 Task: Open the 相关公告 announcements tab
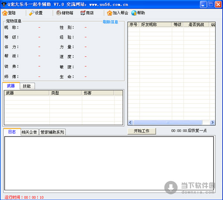[x=29, y=132]
